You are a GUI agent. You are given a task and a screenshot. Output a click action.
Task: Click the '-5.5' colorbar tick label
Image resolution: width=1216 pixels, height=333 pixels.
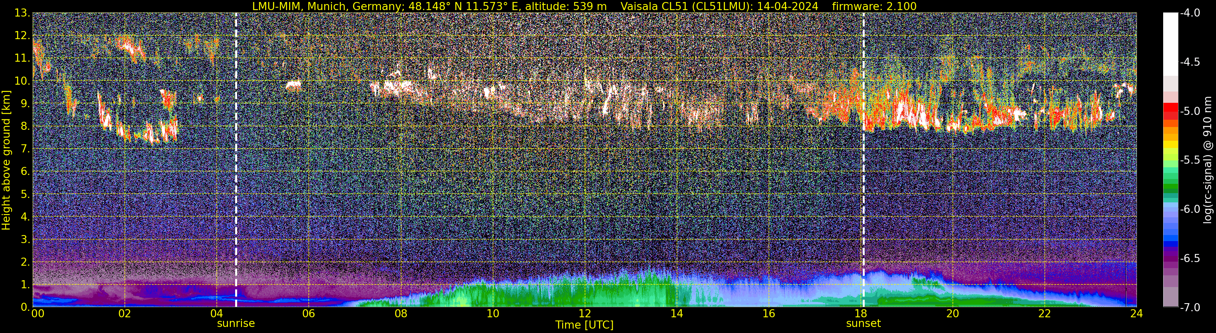point(1189,160)
